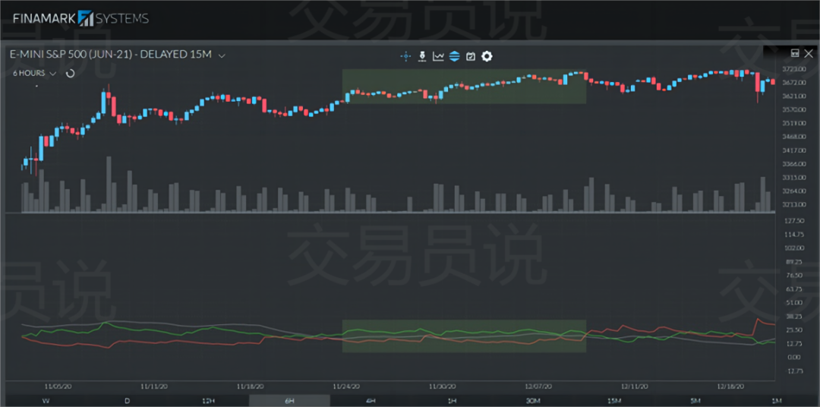This screenshot has width=820, height=407.
Task: Select the 1H timeframe tab
Action: pos(452,401)
